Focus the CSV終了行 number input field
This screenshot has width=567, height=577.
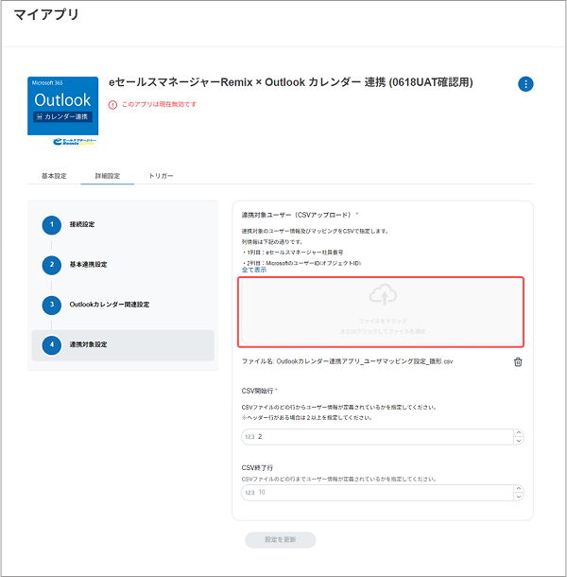coord(378,492)
